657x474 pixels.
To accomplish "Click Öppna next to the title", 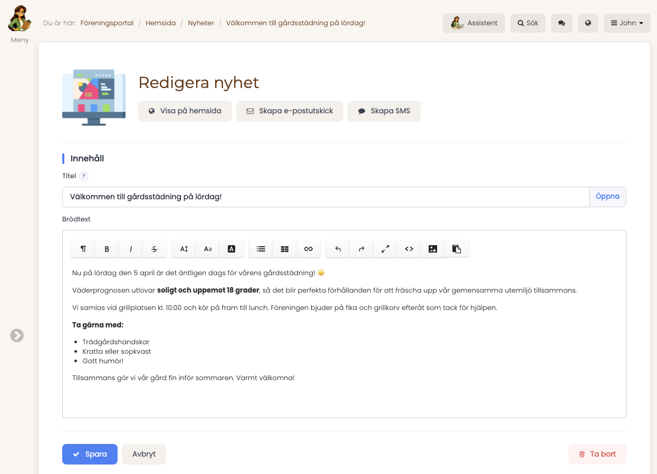I will coord(607,197).
